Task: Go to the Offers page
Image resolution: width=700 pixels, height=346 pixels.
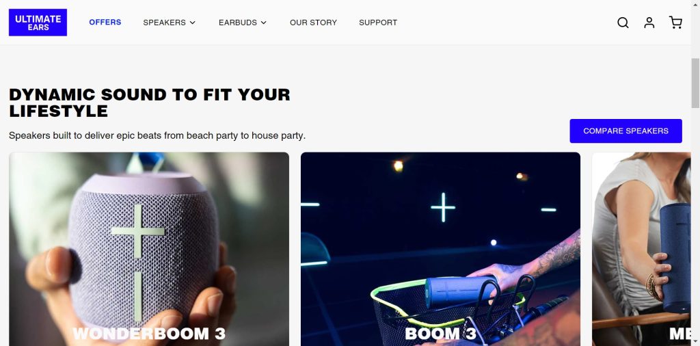Action: [105, 23]
